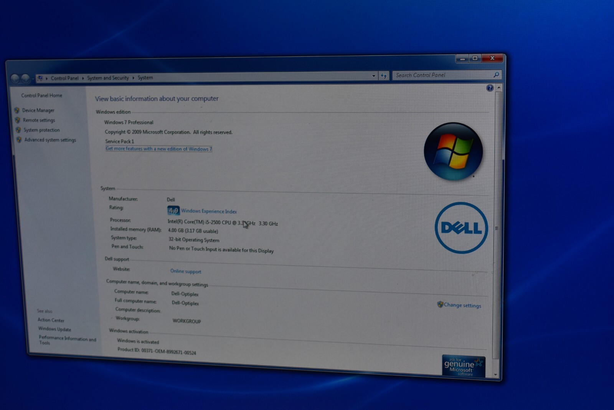Screen dimensions: 614x410
Task: Click the scrollbar down arrow
Action: (x=495, y=374)
